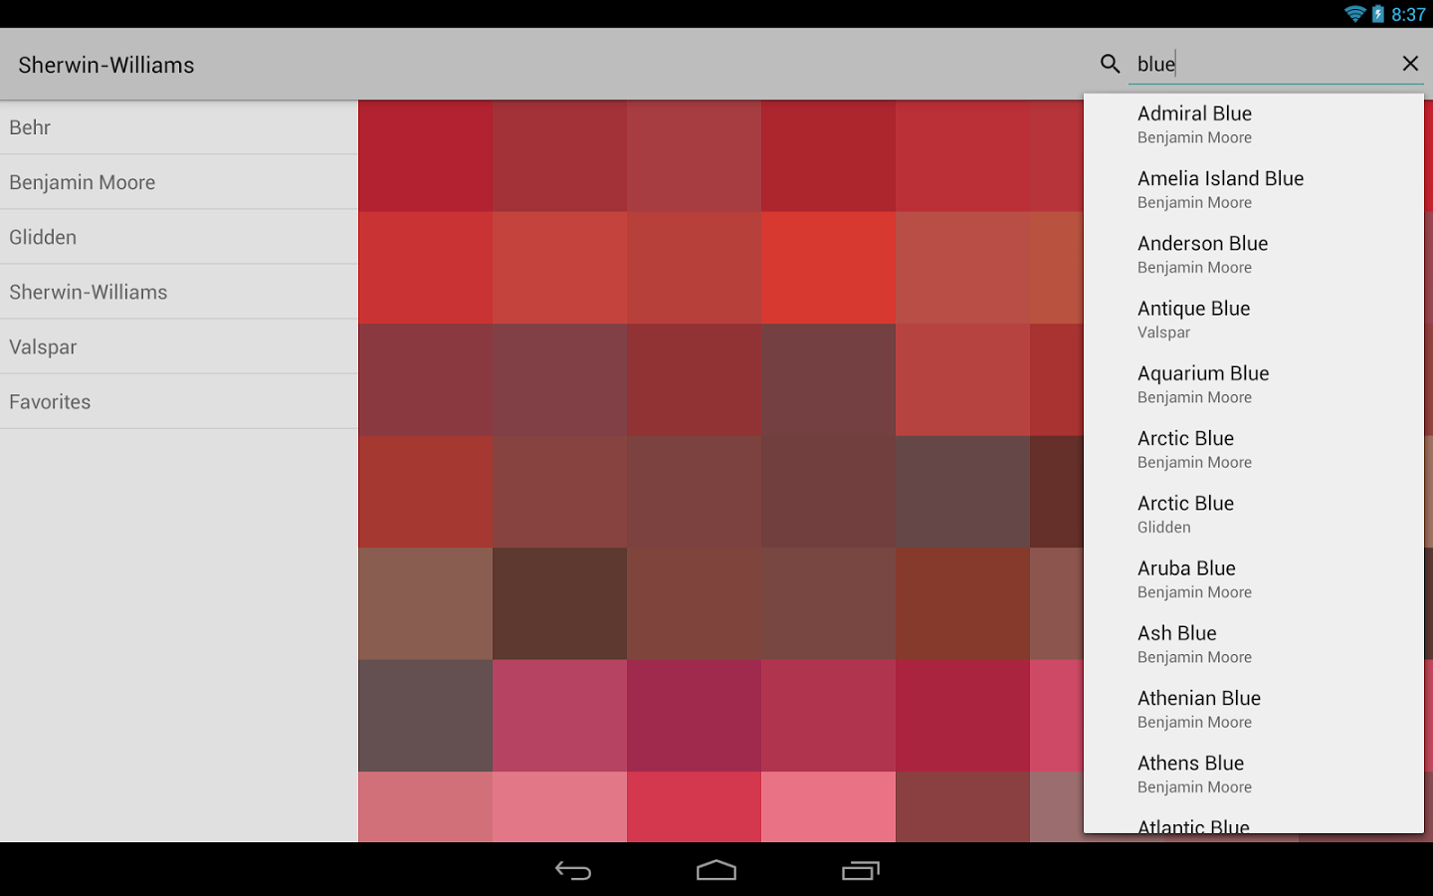Tap the Wi-Fi status icon
This screenshot has width=1433, height=896.
tap(1354, 14)
